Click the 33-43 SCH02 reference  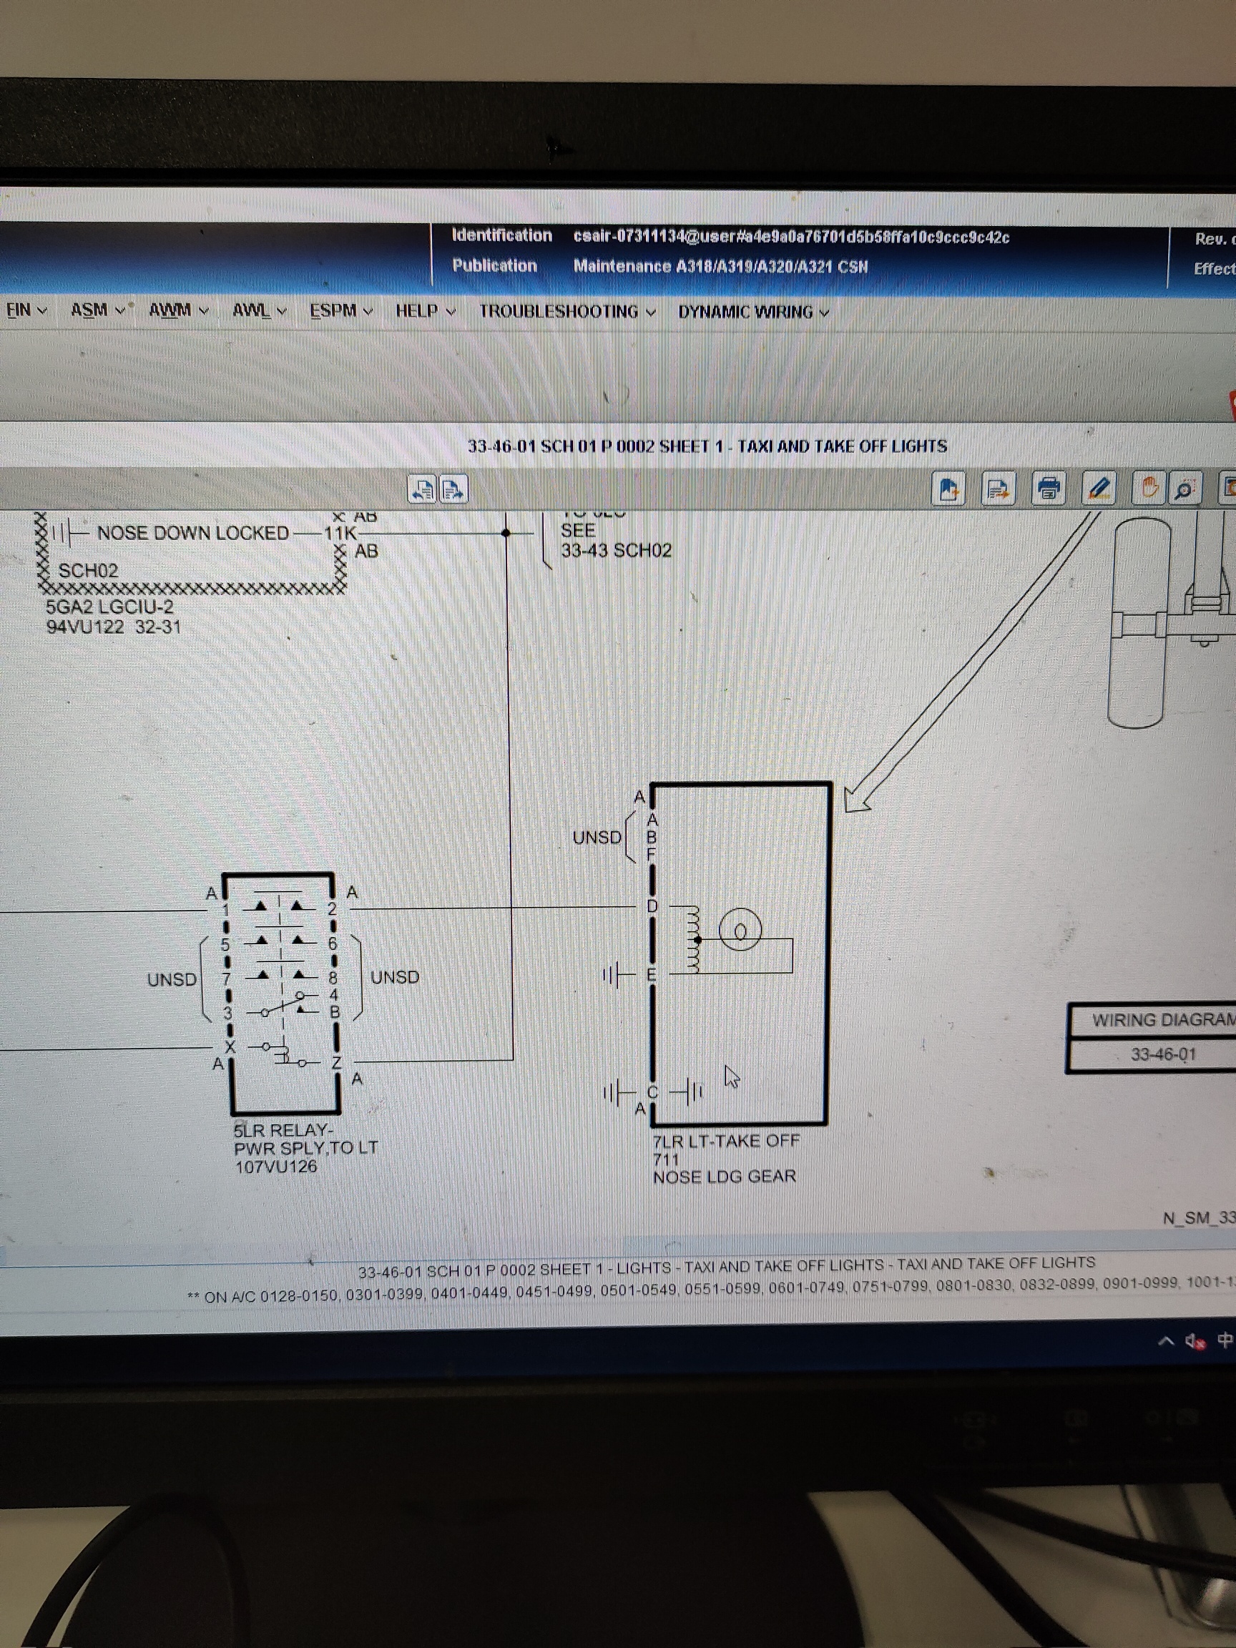pyautogui.click(x=615, y=551)
